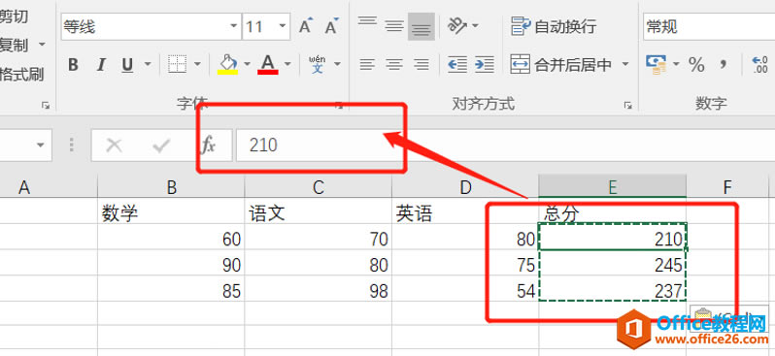Screen dimensions: 775x356
Task: Click the phonetic guide wén icon
Action: 318,64
